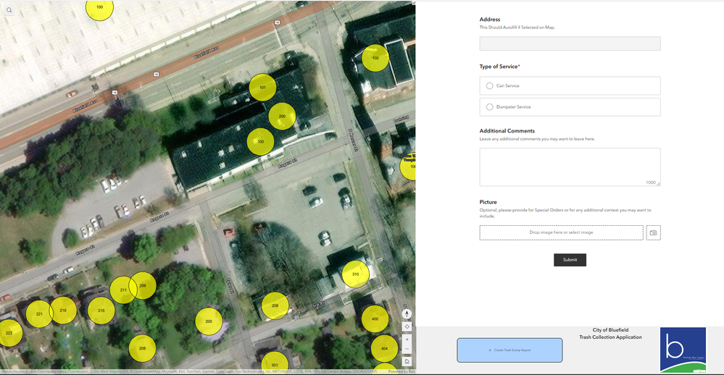Select yellow address marker 221
This screenshot has height=375, width=724.
[38, 313]
